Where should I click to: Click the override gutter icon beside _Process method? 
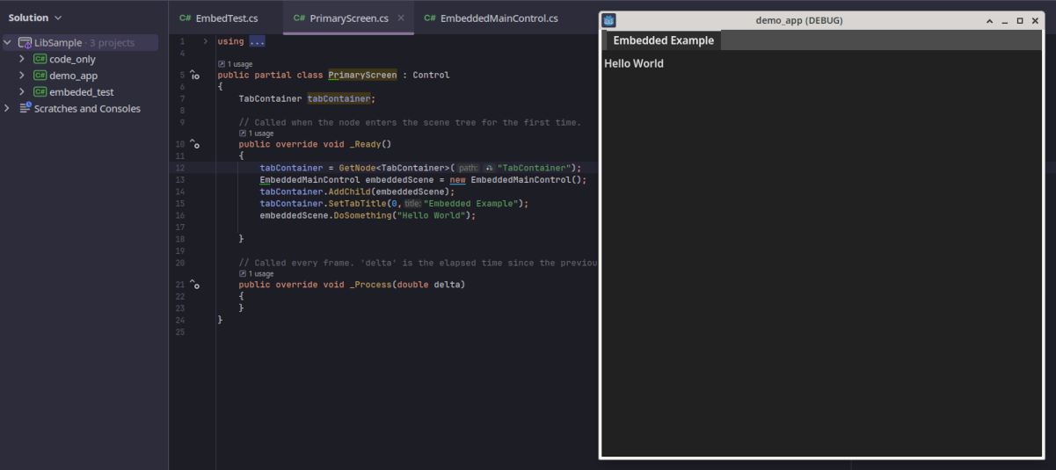(x=194, y=285)
